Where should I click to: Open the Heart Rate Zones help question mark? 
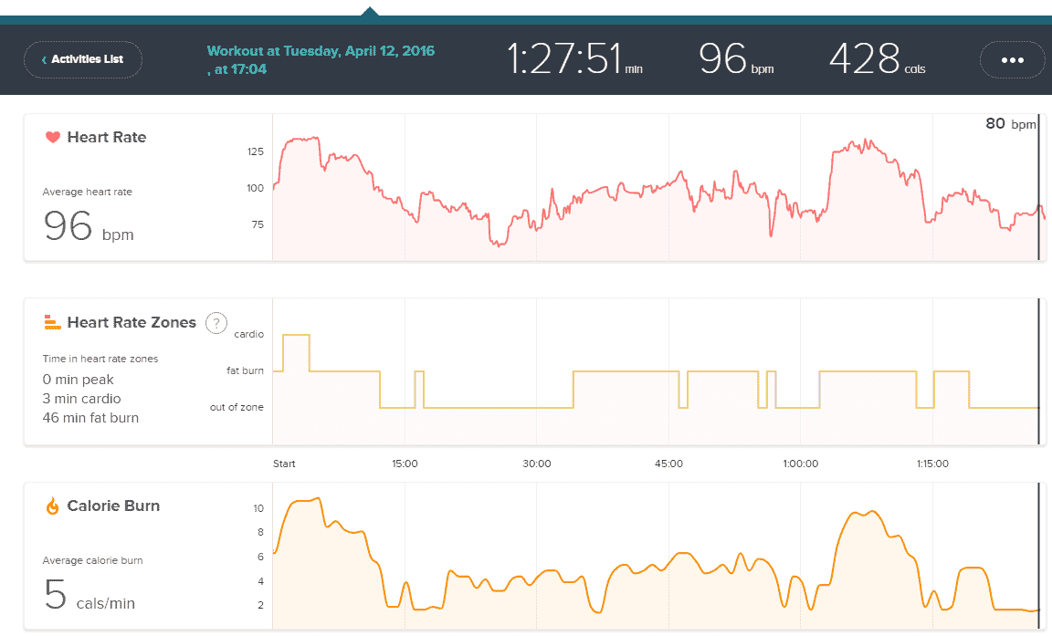[x=216, y=322]
